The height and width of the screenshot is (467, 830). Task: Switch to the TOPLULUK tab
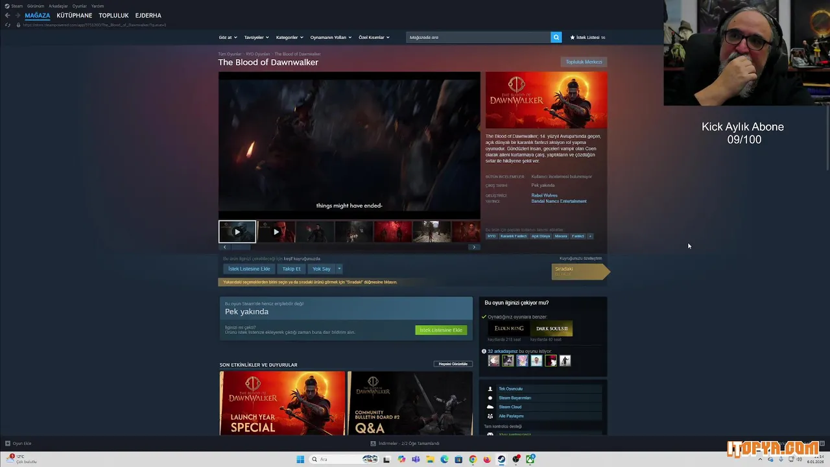click(x=113, y=16)
